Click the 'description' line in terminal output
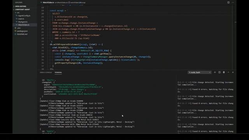Screen dimensions: 249x140 65,89
